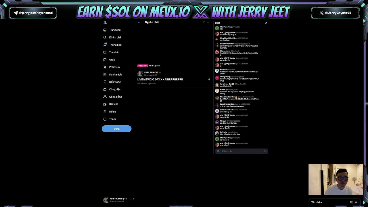368x207 pixels.
Task: Click "1.675 lượt xem" view count
Action: pyautogui.click(x=155, y=66)
